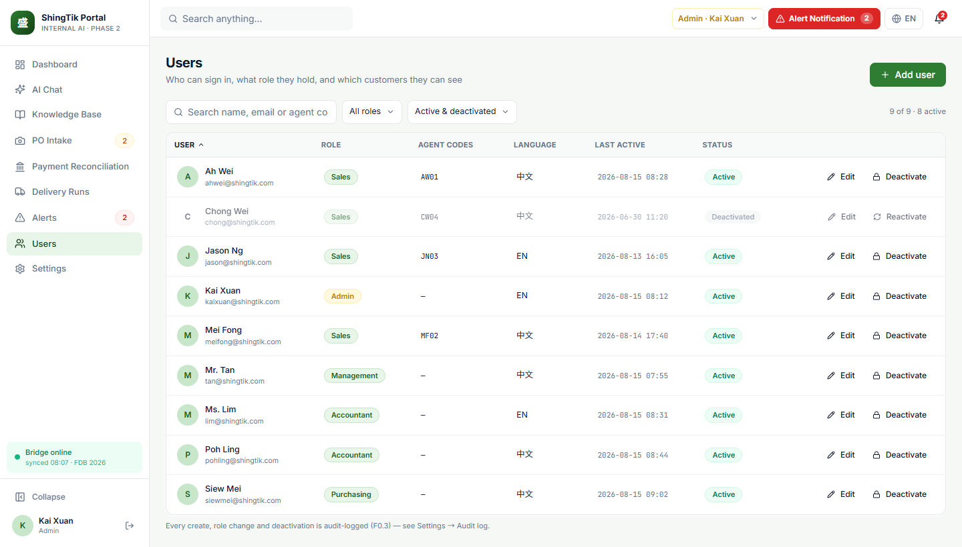Open the All roles filter dropdown
The height and width of the screenshot is (547, 962).
coord(372,112)
